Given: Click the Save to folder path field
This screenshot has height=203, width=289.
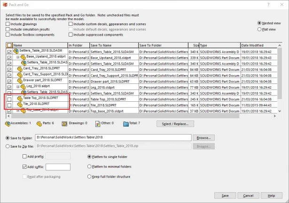Looking at the screenshot, I should pyautogui.click(x=113, y=138).
